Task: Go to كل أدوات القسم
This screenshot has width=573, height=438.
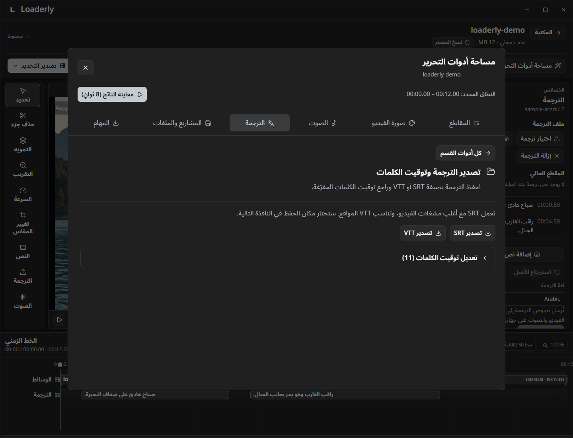Action: pos(466,153)
